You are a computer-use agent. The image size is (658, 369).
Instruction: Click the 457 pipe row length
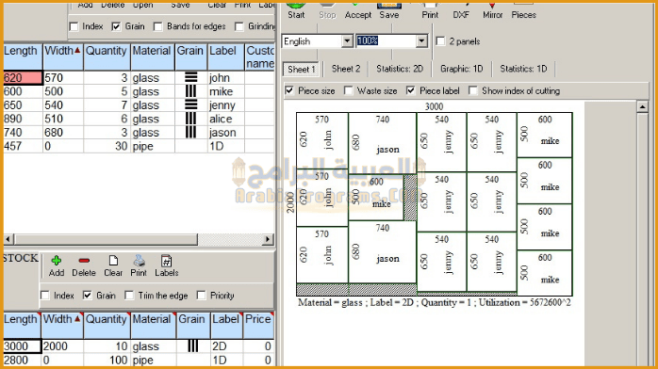23,146
